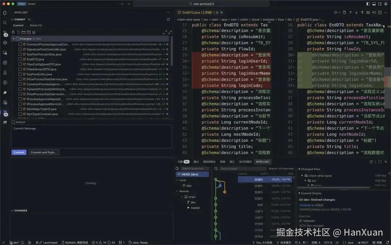Click split editor icon in editor toolbar
Viewport: 391px width, 245px height.
(380, 12)
